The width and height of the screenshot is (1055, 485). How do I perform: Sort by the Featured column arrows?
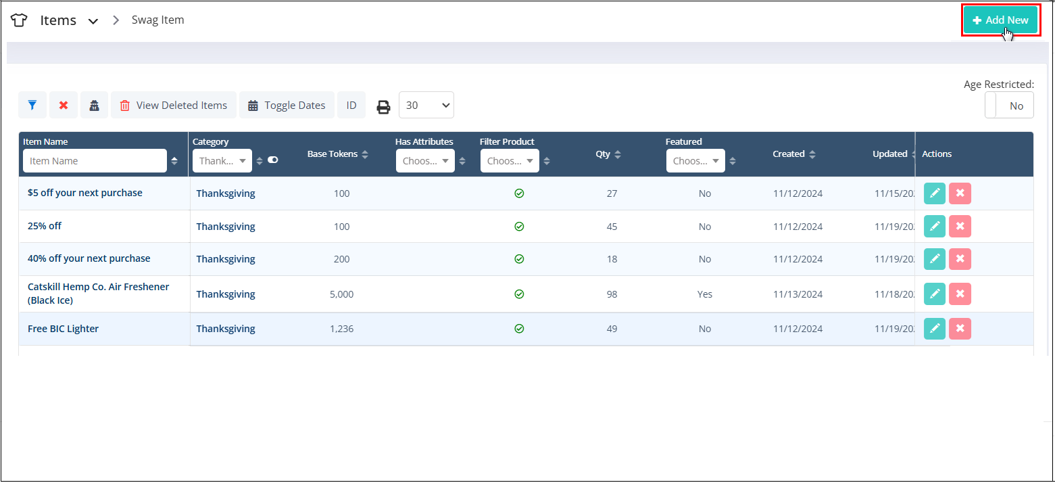click(733, 161)
